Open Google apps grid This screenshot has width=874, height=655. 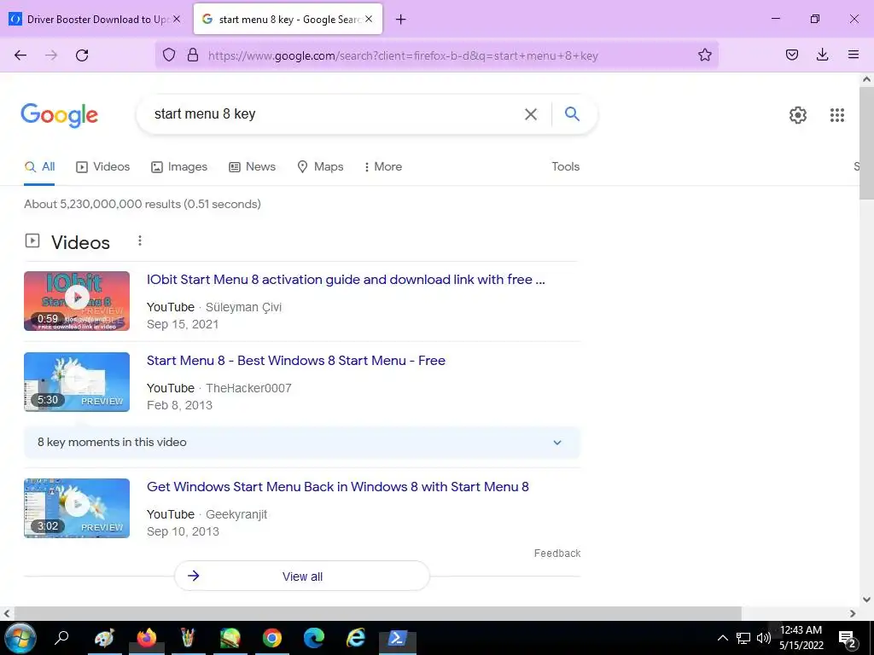coord(837,115)
